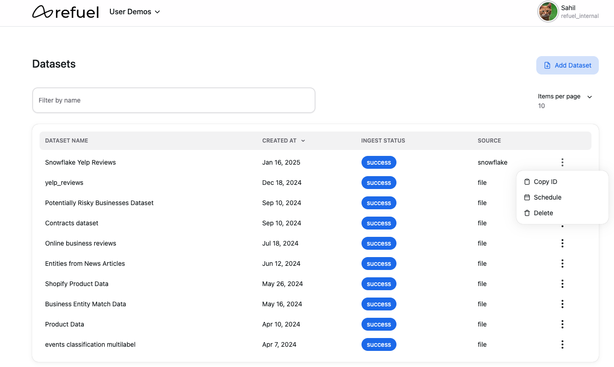Open the Entities from News Articles dataset
The height and width of the screenshot is (367, 614).
85,264
